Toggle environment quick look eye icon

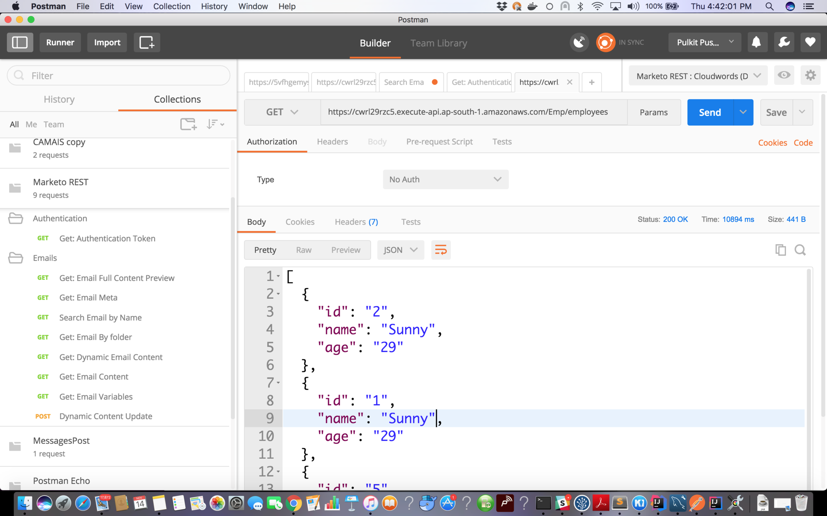click(784, 75)
